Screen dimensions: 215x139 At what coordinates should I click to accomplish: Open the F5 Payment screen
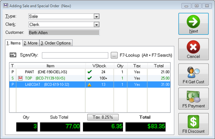coord(193,99)
